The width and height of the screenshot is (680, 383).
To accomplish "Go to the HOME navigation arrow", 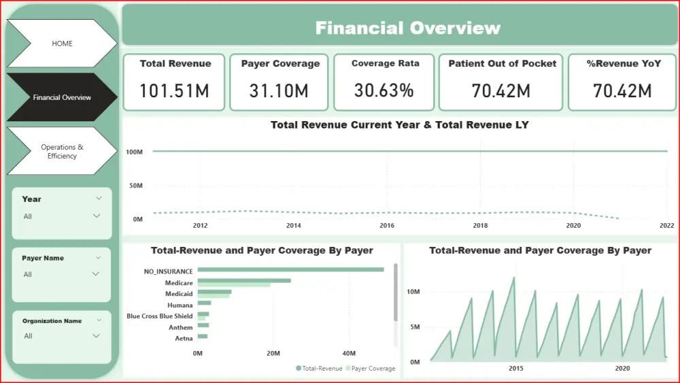I will [x=62, y=44].
